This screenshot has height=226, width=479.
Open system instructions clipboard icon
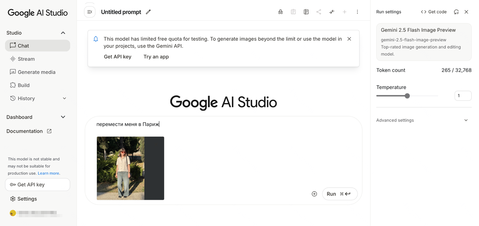pyautogui.click(x=293, y=12)
